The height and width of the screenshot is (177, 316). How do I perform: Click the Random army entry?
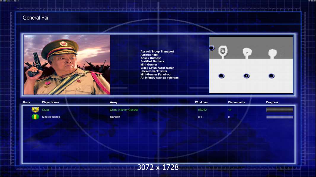click(x=115, y=117)
